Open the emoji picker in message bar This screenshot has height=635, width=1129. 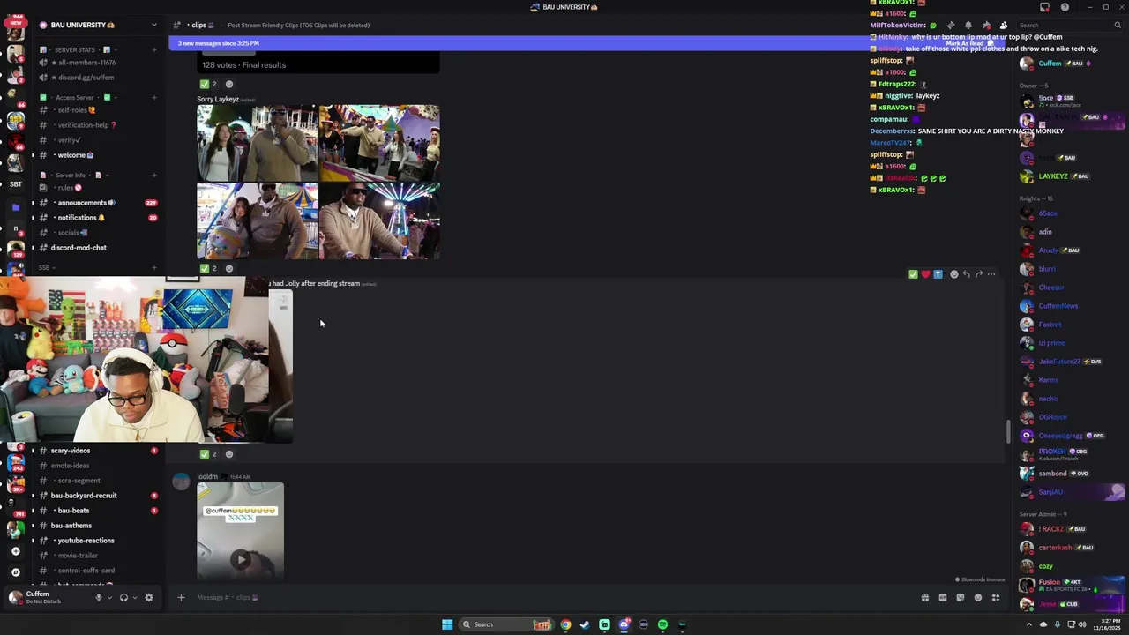click(x=977, y=597)
